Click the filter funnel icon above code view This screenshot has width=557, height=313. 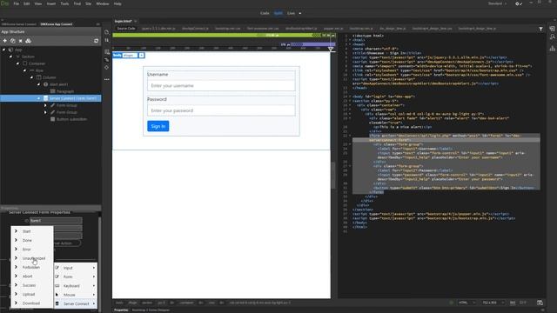(540, 29)
